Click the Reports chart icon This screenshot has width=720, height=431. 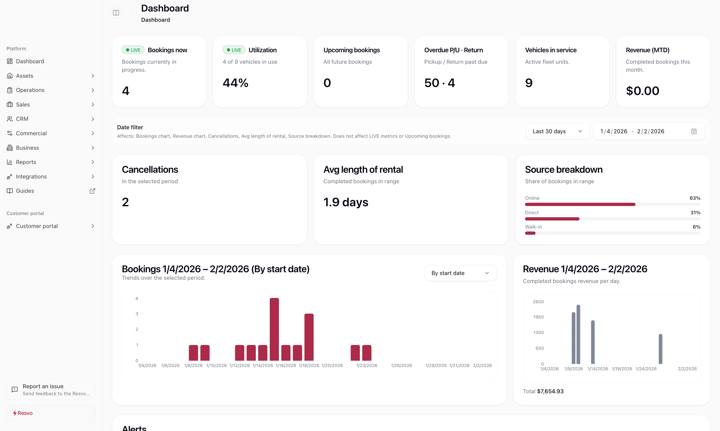pos(9,162)
